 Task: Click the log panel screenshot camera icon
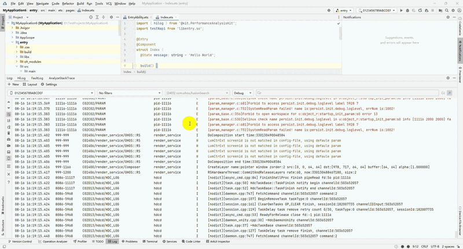[9, 140]
